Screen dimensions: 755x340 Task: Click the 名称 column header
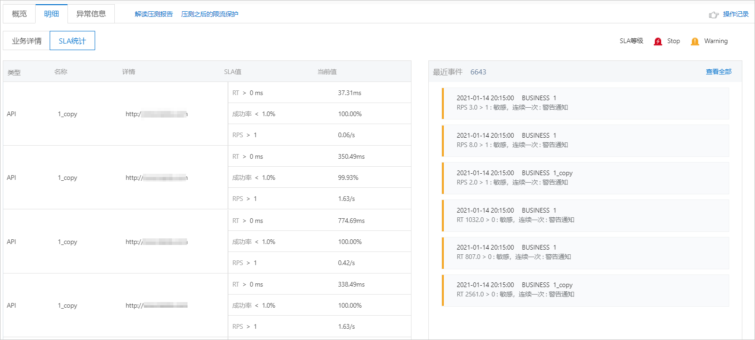(x=61, y=72)
